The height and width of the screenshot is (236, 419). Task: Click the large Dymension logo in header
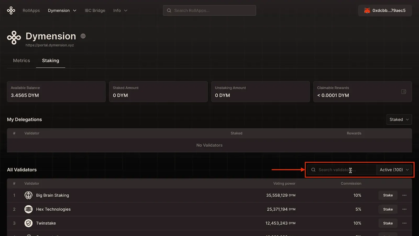point(14,38)
